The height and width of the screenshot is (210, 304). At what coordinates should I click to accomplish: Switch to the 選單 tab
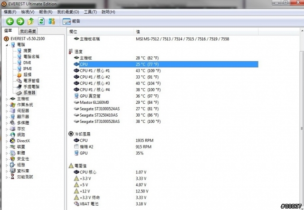(x=8, y=31)
